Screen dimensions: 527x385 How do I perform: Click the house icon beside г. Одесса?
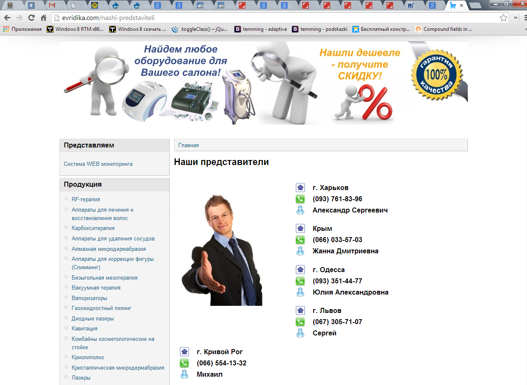click(x=300, y=270)
